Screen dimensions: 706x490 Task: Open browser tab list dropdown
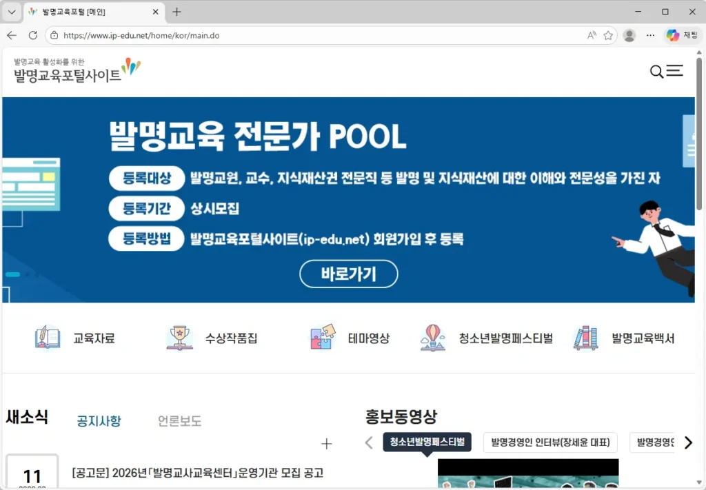[12, 12]
